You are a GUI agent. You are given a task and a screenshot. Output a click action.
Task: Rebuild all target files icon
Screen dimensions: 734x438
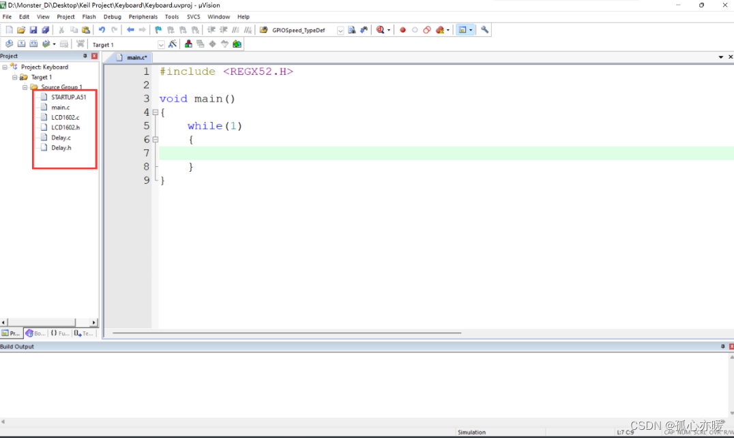pos(33,44)
